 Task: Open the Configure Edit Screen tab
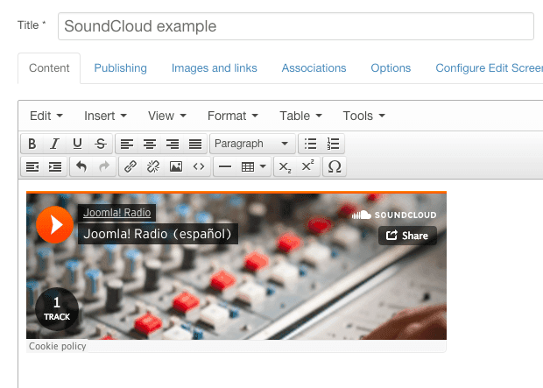pos(489,68)
